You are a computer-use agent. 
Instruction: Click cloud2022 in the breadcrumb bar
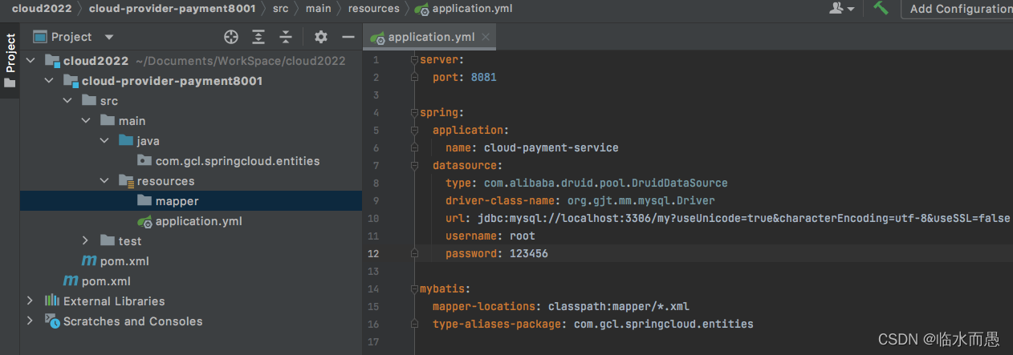40,9
